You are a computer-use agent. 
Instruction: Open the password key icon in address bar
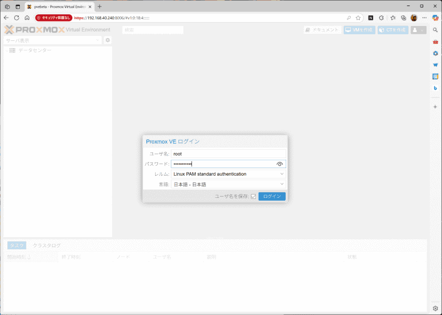click(349, 18)
